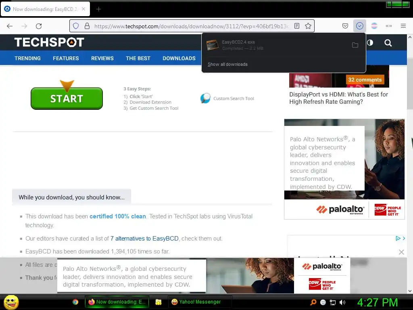
Task: Open the Firefox hamburger menu
Action: 403,26
